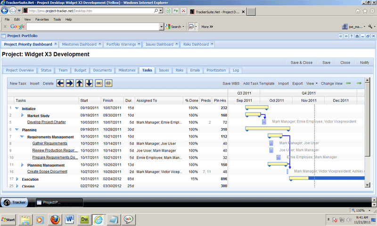The width and height of the screenshot is (377, 226).
Task: Open the Tools menu
Action: [x=57, y=19]
